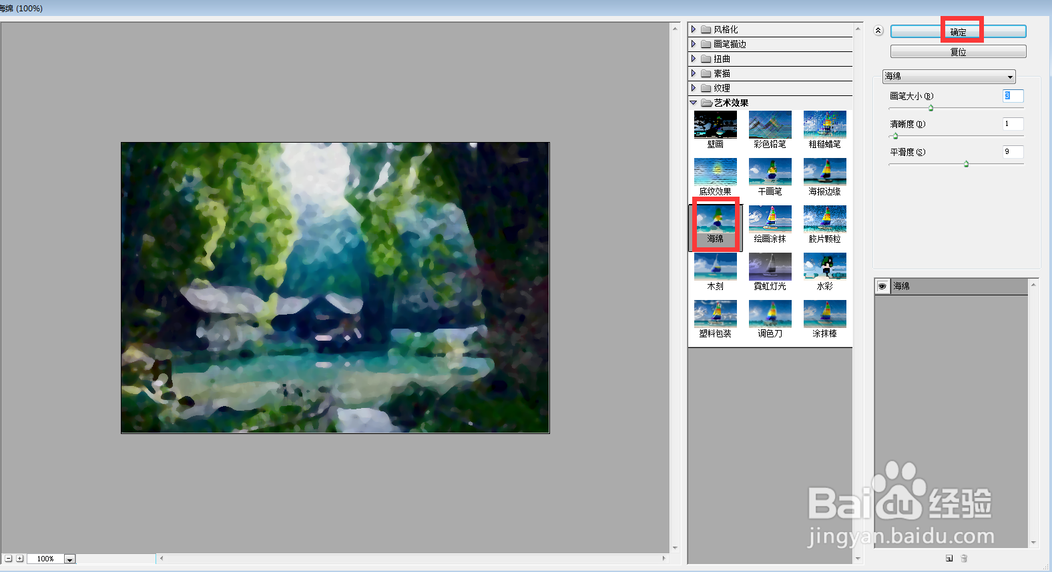This screenshot has width=1052, height=572.
Task: Click the 清晰度 definition slider handle
Action: 895,136
